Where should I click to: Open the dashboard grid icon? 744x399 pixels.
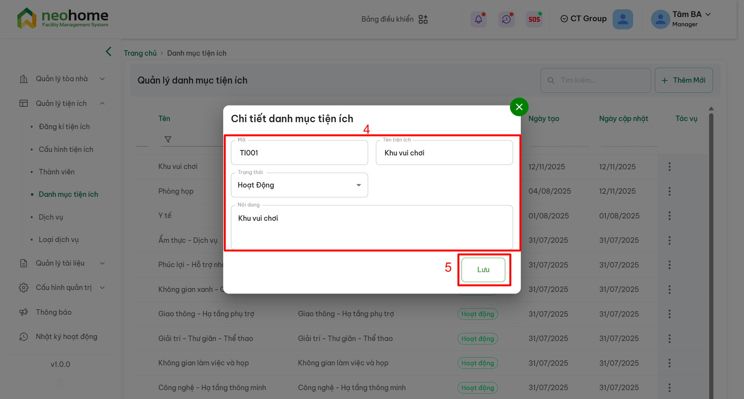pos(423,19)
